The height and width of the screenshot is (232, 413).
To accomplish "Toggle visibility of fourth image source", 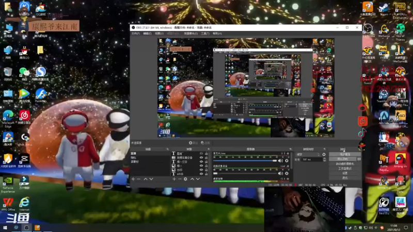I will (201, 165).
